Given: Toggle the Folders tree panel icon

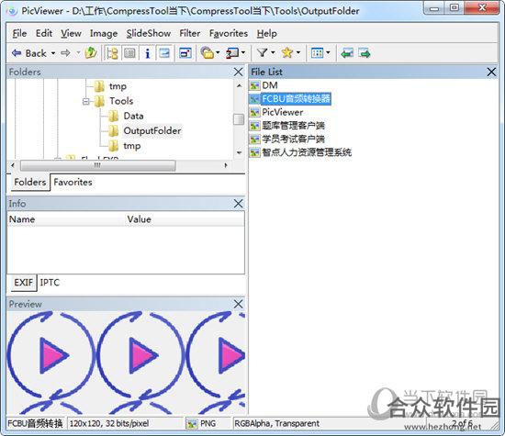Looking at the screenshot, I should pos(112,53).
